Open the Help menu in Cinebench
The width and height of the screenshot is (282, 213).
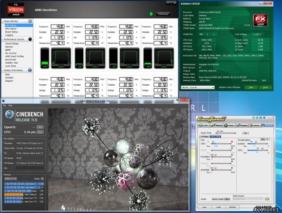coord(10,105)
